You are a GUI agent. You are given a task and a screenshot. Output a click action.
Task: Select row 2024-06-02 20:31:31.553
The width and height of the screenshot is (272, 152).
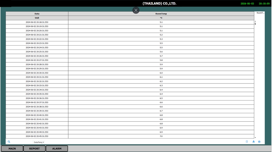pyautogui.click(x=130, y=77)
